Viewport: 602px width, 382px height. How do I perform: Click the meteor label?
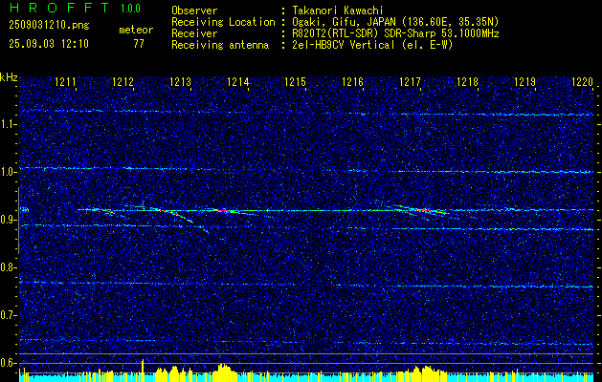coord(136,30)
